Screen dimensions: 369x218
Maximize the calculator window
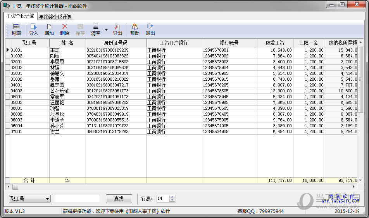point(342,5)
